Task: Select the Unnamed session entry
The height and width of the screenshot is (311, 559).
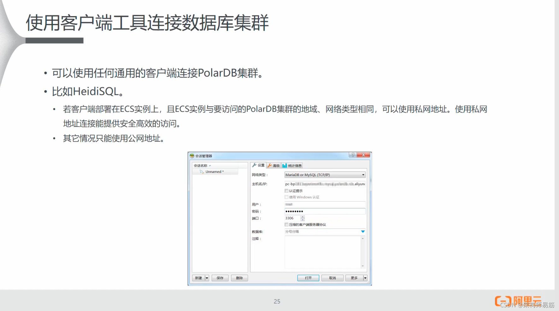Action: (x=215, y=172)
